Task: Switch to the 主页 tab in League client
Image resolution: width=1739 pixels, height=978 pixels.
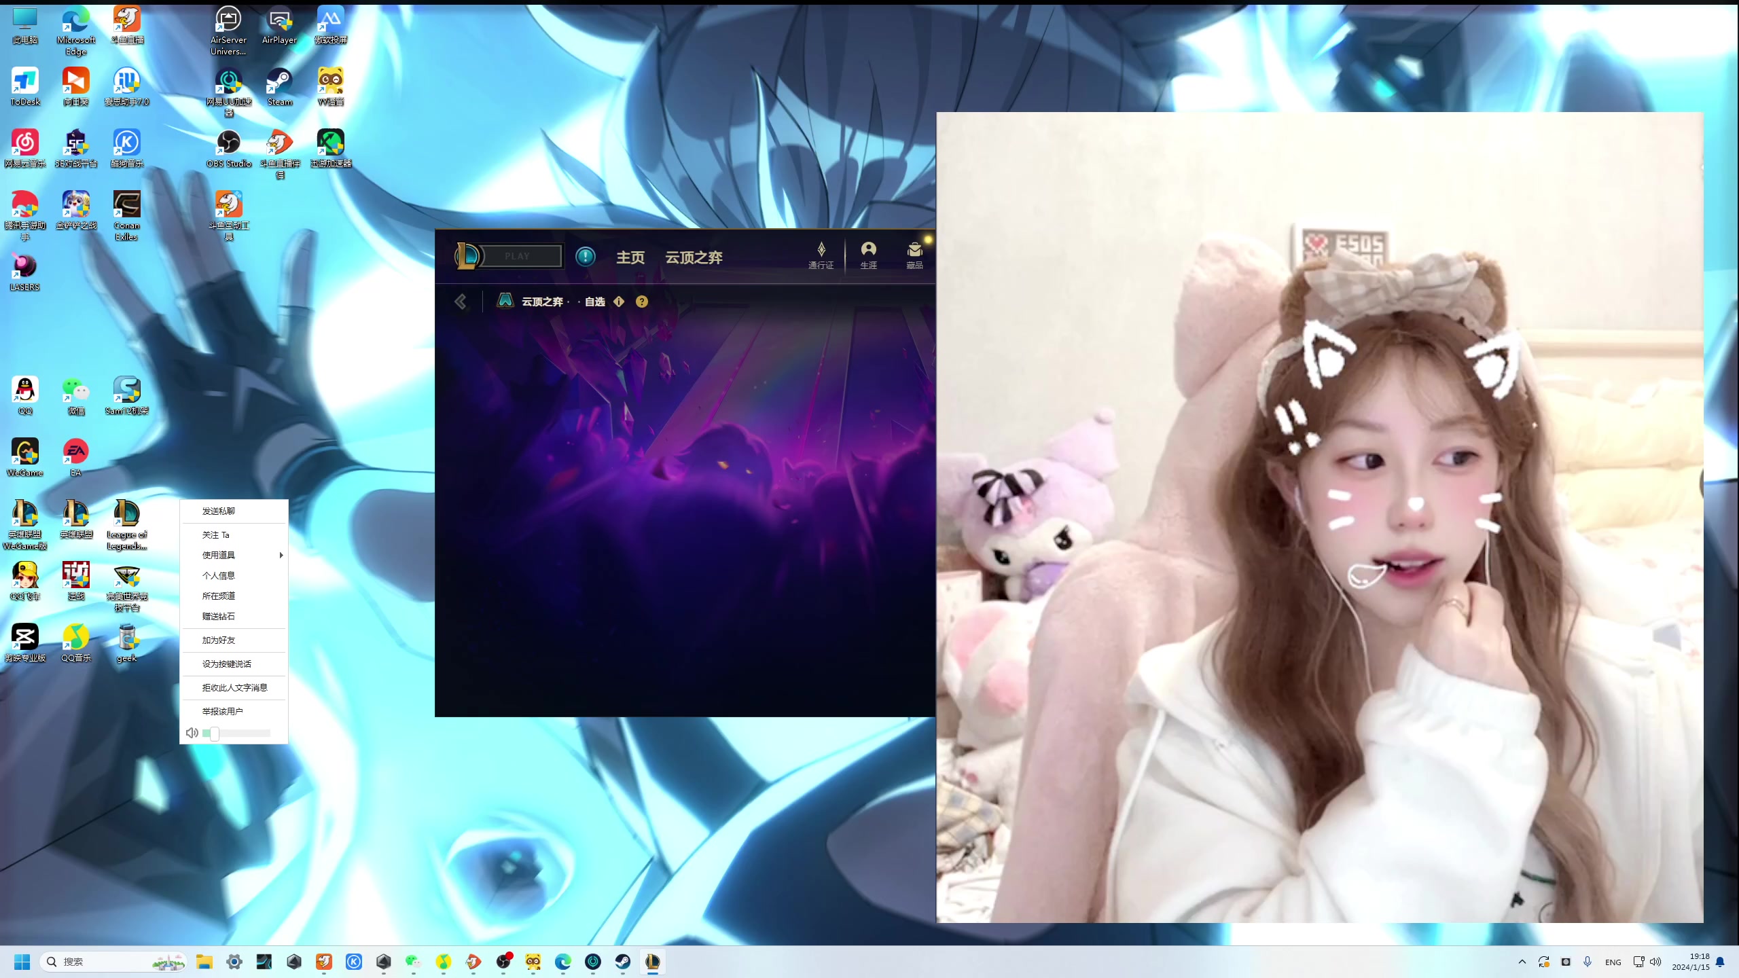Action: point(630,257)
